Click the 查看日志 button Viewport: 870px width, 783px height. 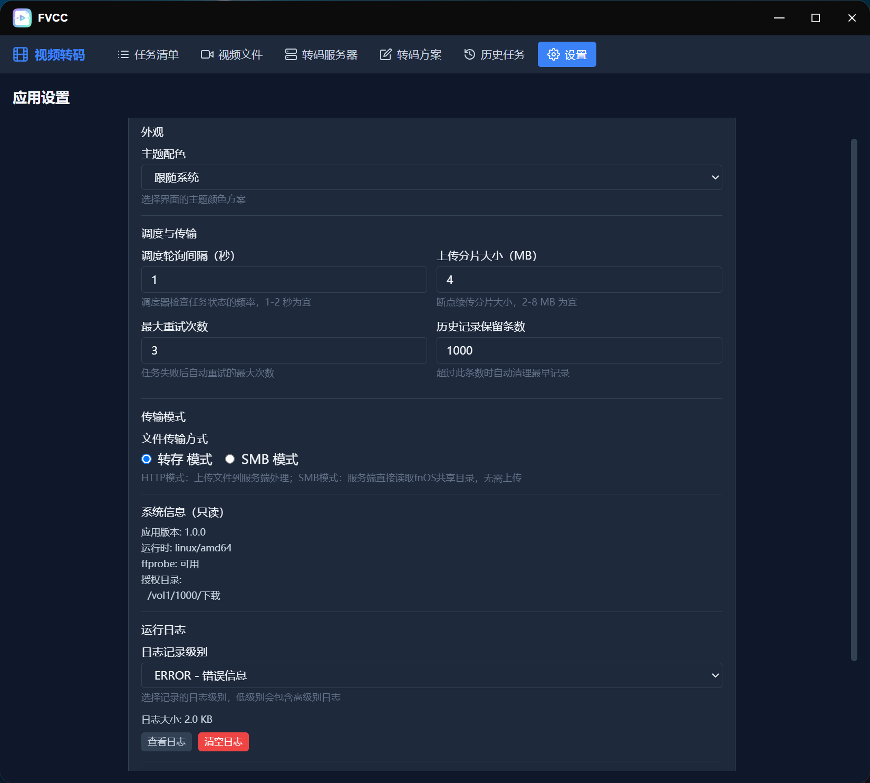[x=167, y=742]
